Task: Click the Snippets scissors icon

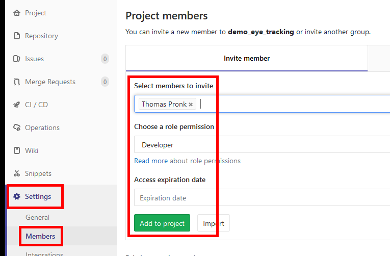Action: point(17,173)
